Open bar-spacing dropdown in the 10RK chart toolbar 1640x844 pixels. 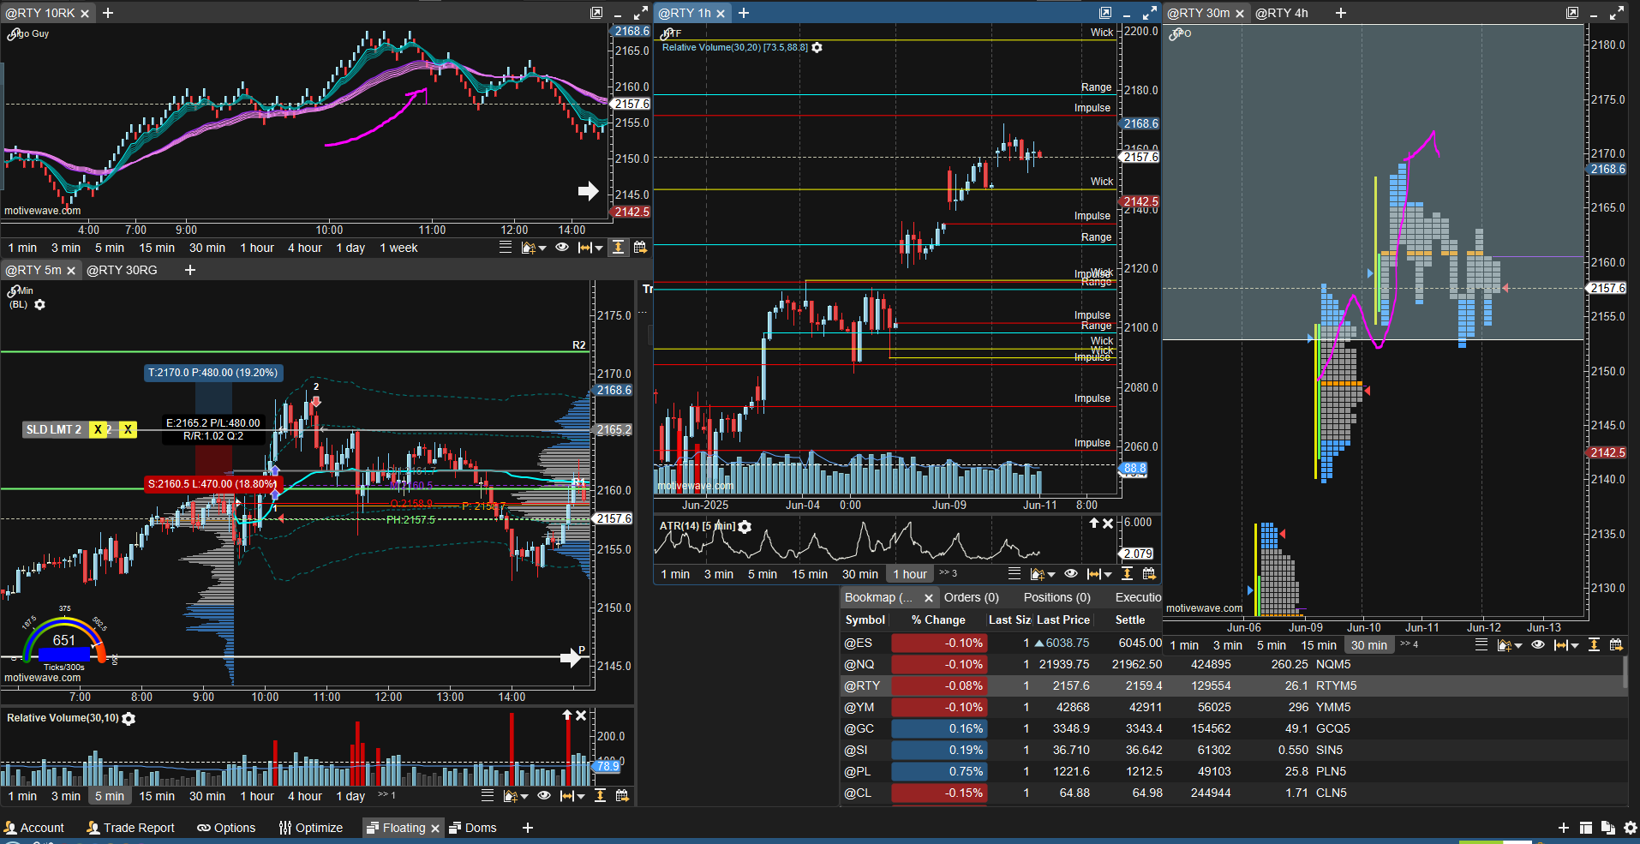coord(590,248)
